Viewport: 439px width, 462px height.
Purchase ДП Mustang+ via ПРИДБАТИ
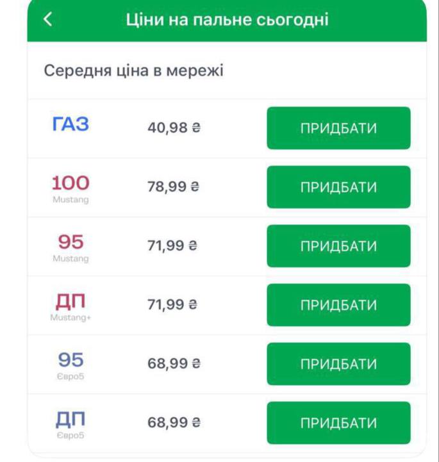pyautogui.click(x=338, y=305)
